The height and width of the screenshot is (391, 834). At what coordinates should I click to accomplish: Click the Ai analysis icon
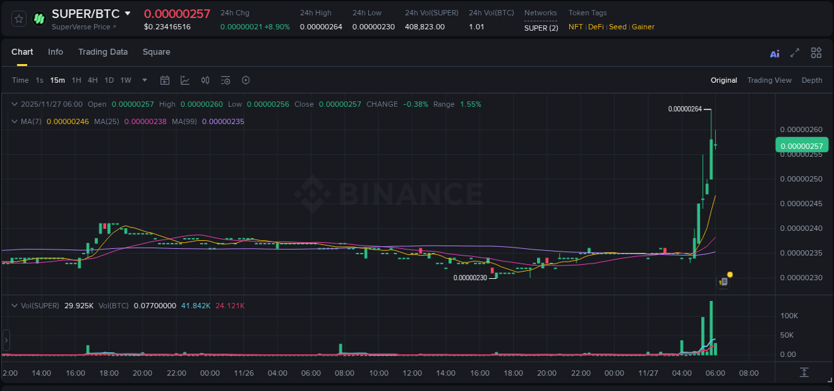(x=775, y=53)
